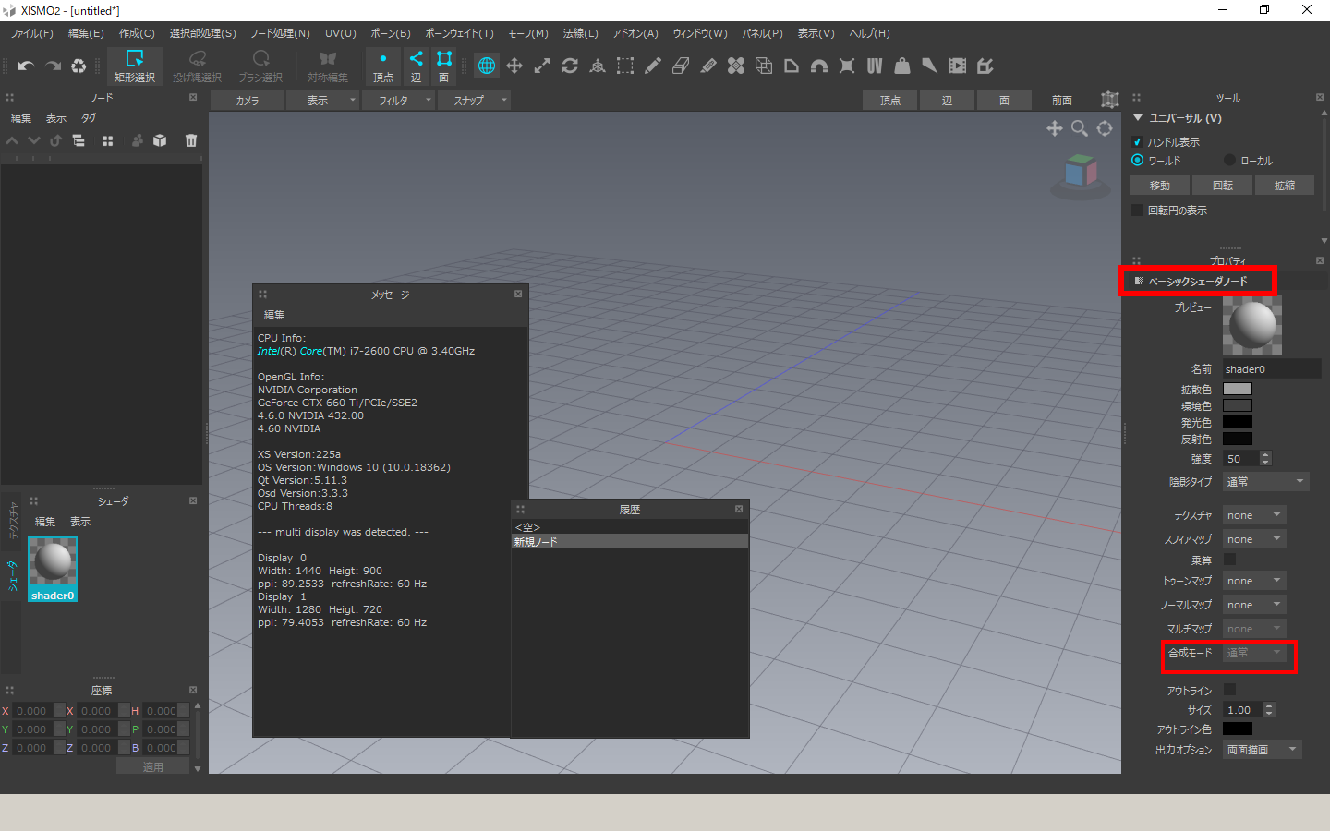Open the 作成(C) menu
This screenshot has height=831, width=1330.
tap(137, 33)
